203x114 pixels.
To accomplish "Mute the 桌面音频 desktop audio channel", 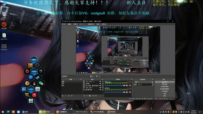I will [127, 92].
